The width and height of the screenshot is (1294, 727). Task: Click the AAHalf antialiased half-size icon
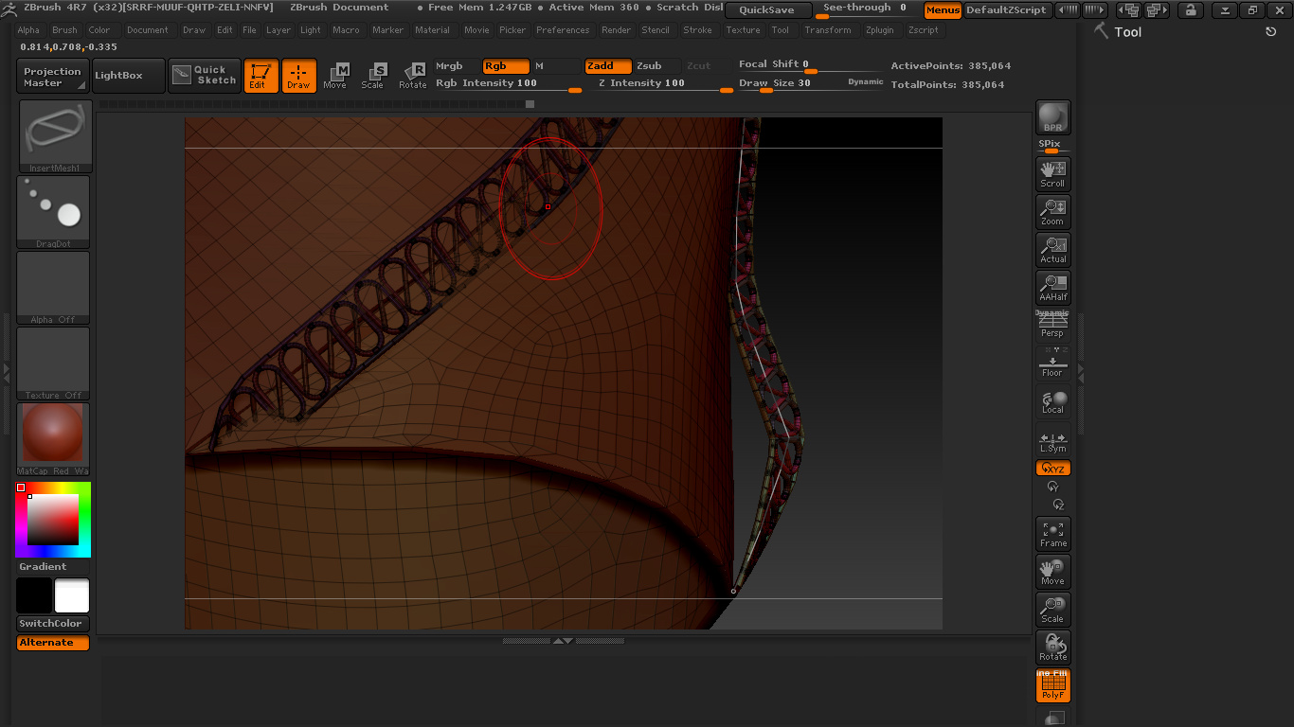(1052, 287)
